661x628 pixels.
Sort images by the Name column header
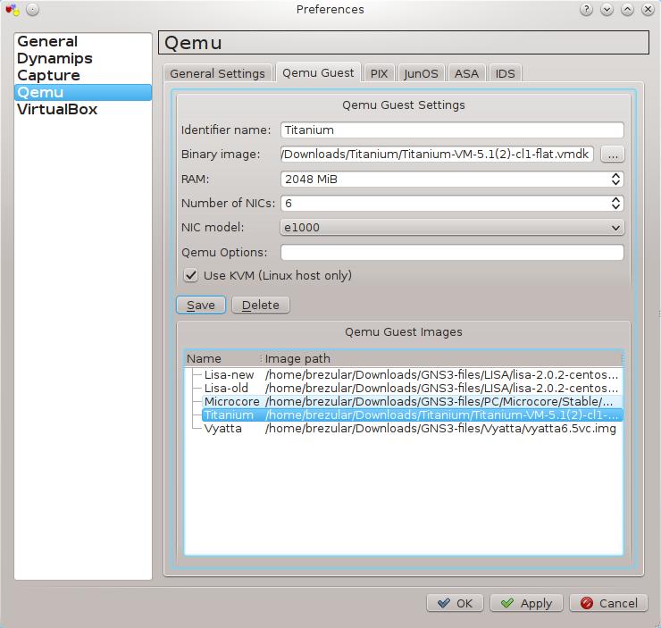pos(222,359)
